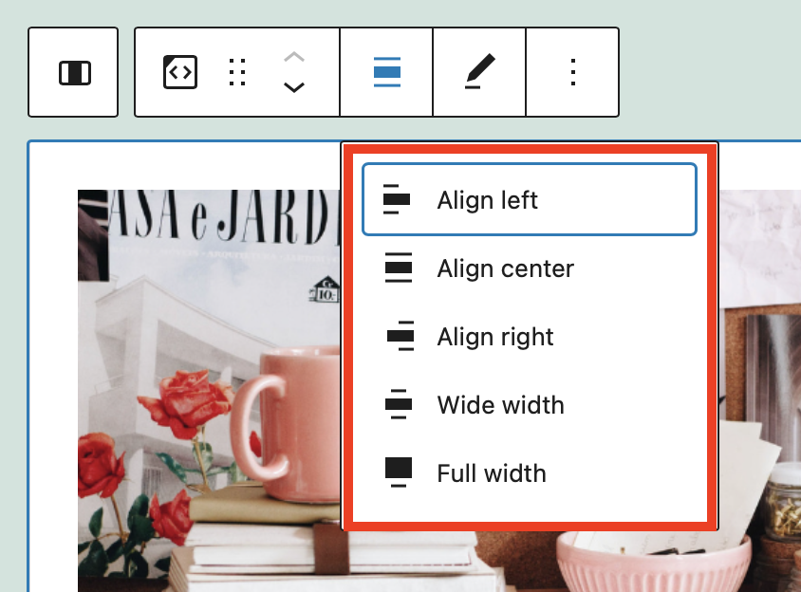Click the select parent block columns icon
The image size is (801, 592).
pos(74,72)
